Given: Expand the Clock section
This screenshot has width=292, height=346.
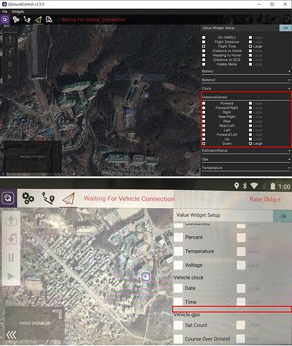Looking at the screenshot, I should (246, 89).
